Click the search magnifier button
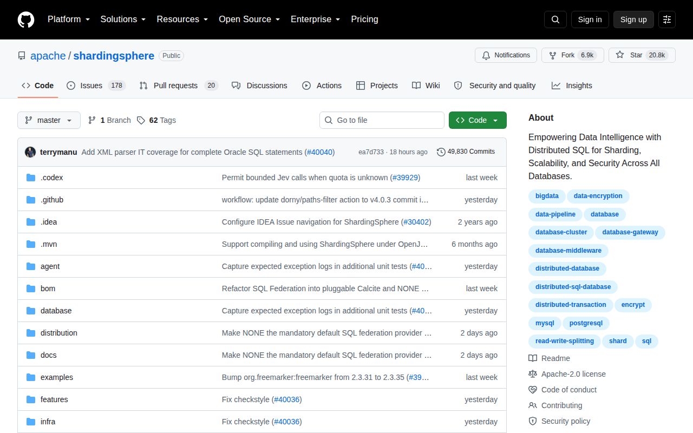The image size is (693, 433). click(555, 19)
